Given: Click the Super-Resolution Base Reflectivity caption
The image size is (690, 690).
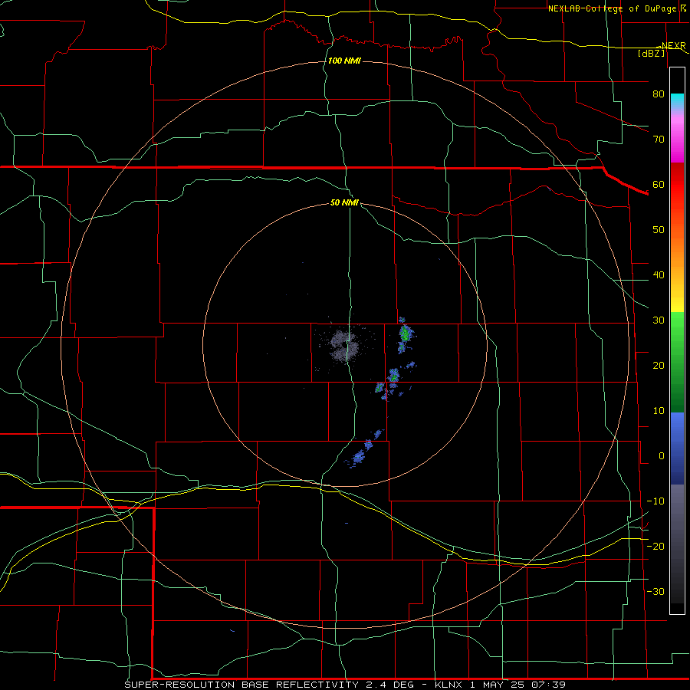Looking at the screenshot, I should 344,685.
